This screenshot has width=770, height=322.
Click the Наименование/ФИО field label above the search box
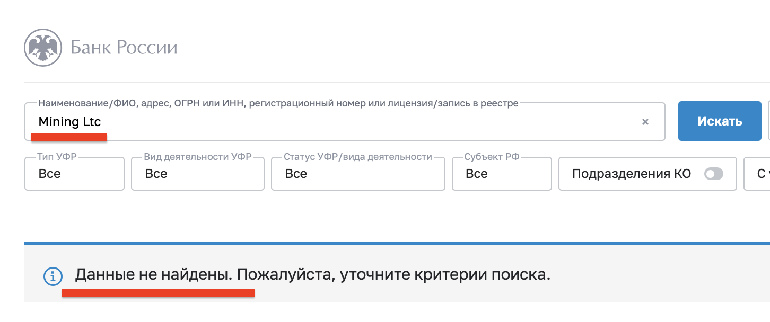(x=278, y=103)
